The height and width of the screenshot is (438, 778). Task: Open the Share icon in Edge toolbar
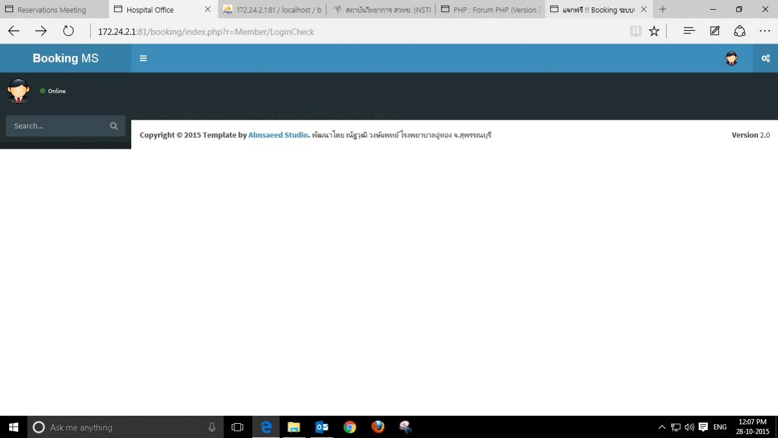click(x=740, y=31)
